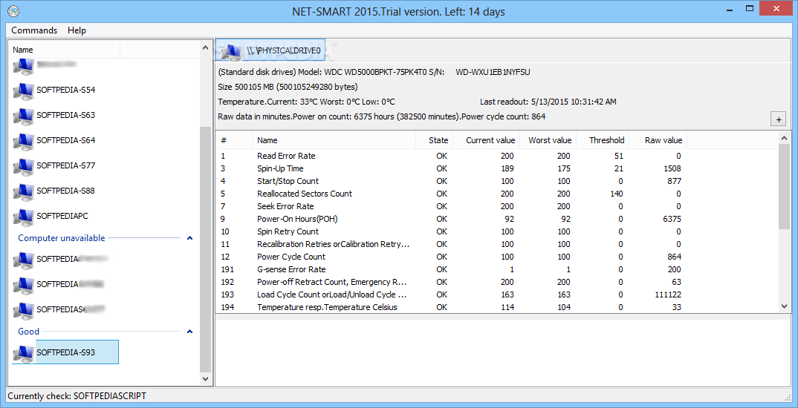Click the computer icon beside SOFTPEDIA-S54
This screenshot has height=408, width=798.
click(x=24, y=91)
